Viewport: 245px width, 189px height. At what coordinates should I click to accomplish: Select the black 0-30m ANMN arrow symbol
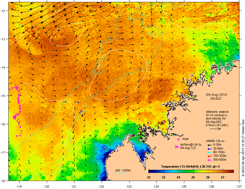coord(209,145)
